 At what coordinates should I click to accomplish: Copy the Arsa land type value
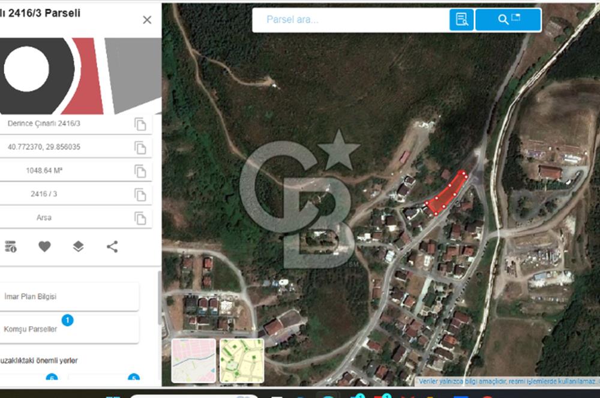140,218
